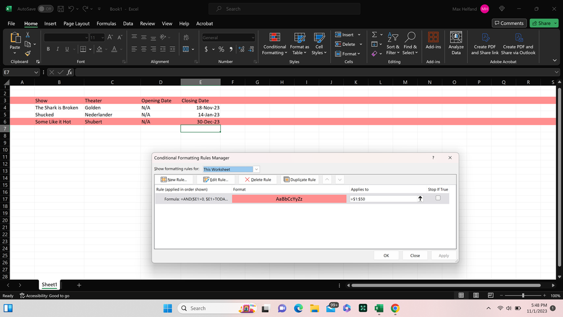Click the Insert Function fx icon
Image resolution: width=563 pixels, height=317 pixels.
[x=69, y=72]
